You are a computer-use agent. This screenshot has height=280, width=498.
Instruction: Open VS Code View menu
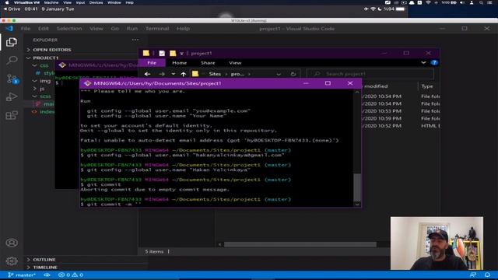point(96,29)
